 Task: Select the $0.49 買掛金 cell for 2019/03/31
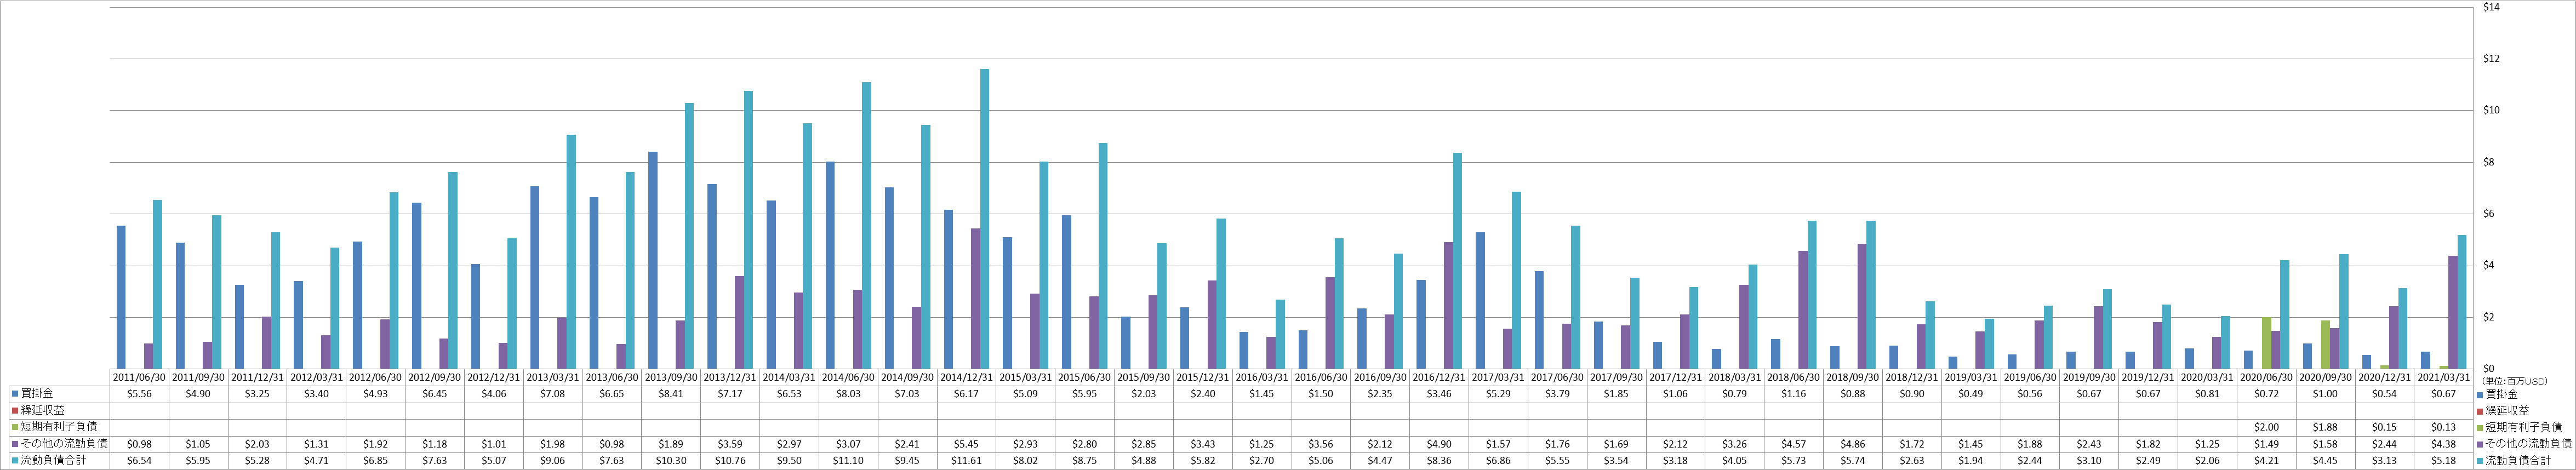[1970, 394]
